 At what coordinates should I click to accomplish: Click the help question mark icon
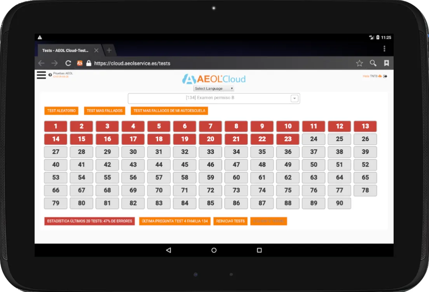point(49,74)
